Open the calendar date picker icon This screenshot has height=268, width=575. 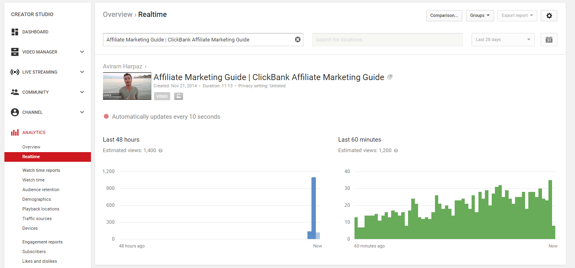549,39
